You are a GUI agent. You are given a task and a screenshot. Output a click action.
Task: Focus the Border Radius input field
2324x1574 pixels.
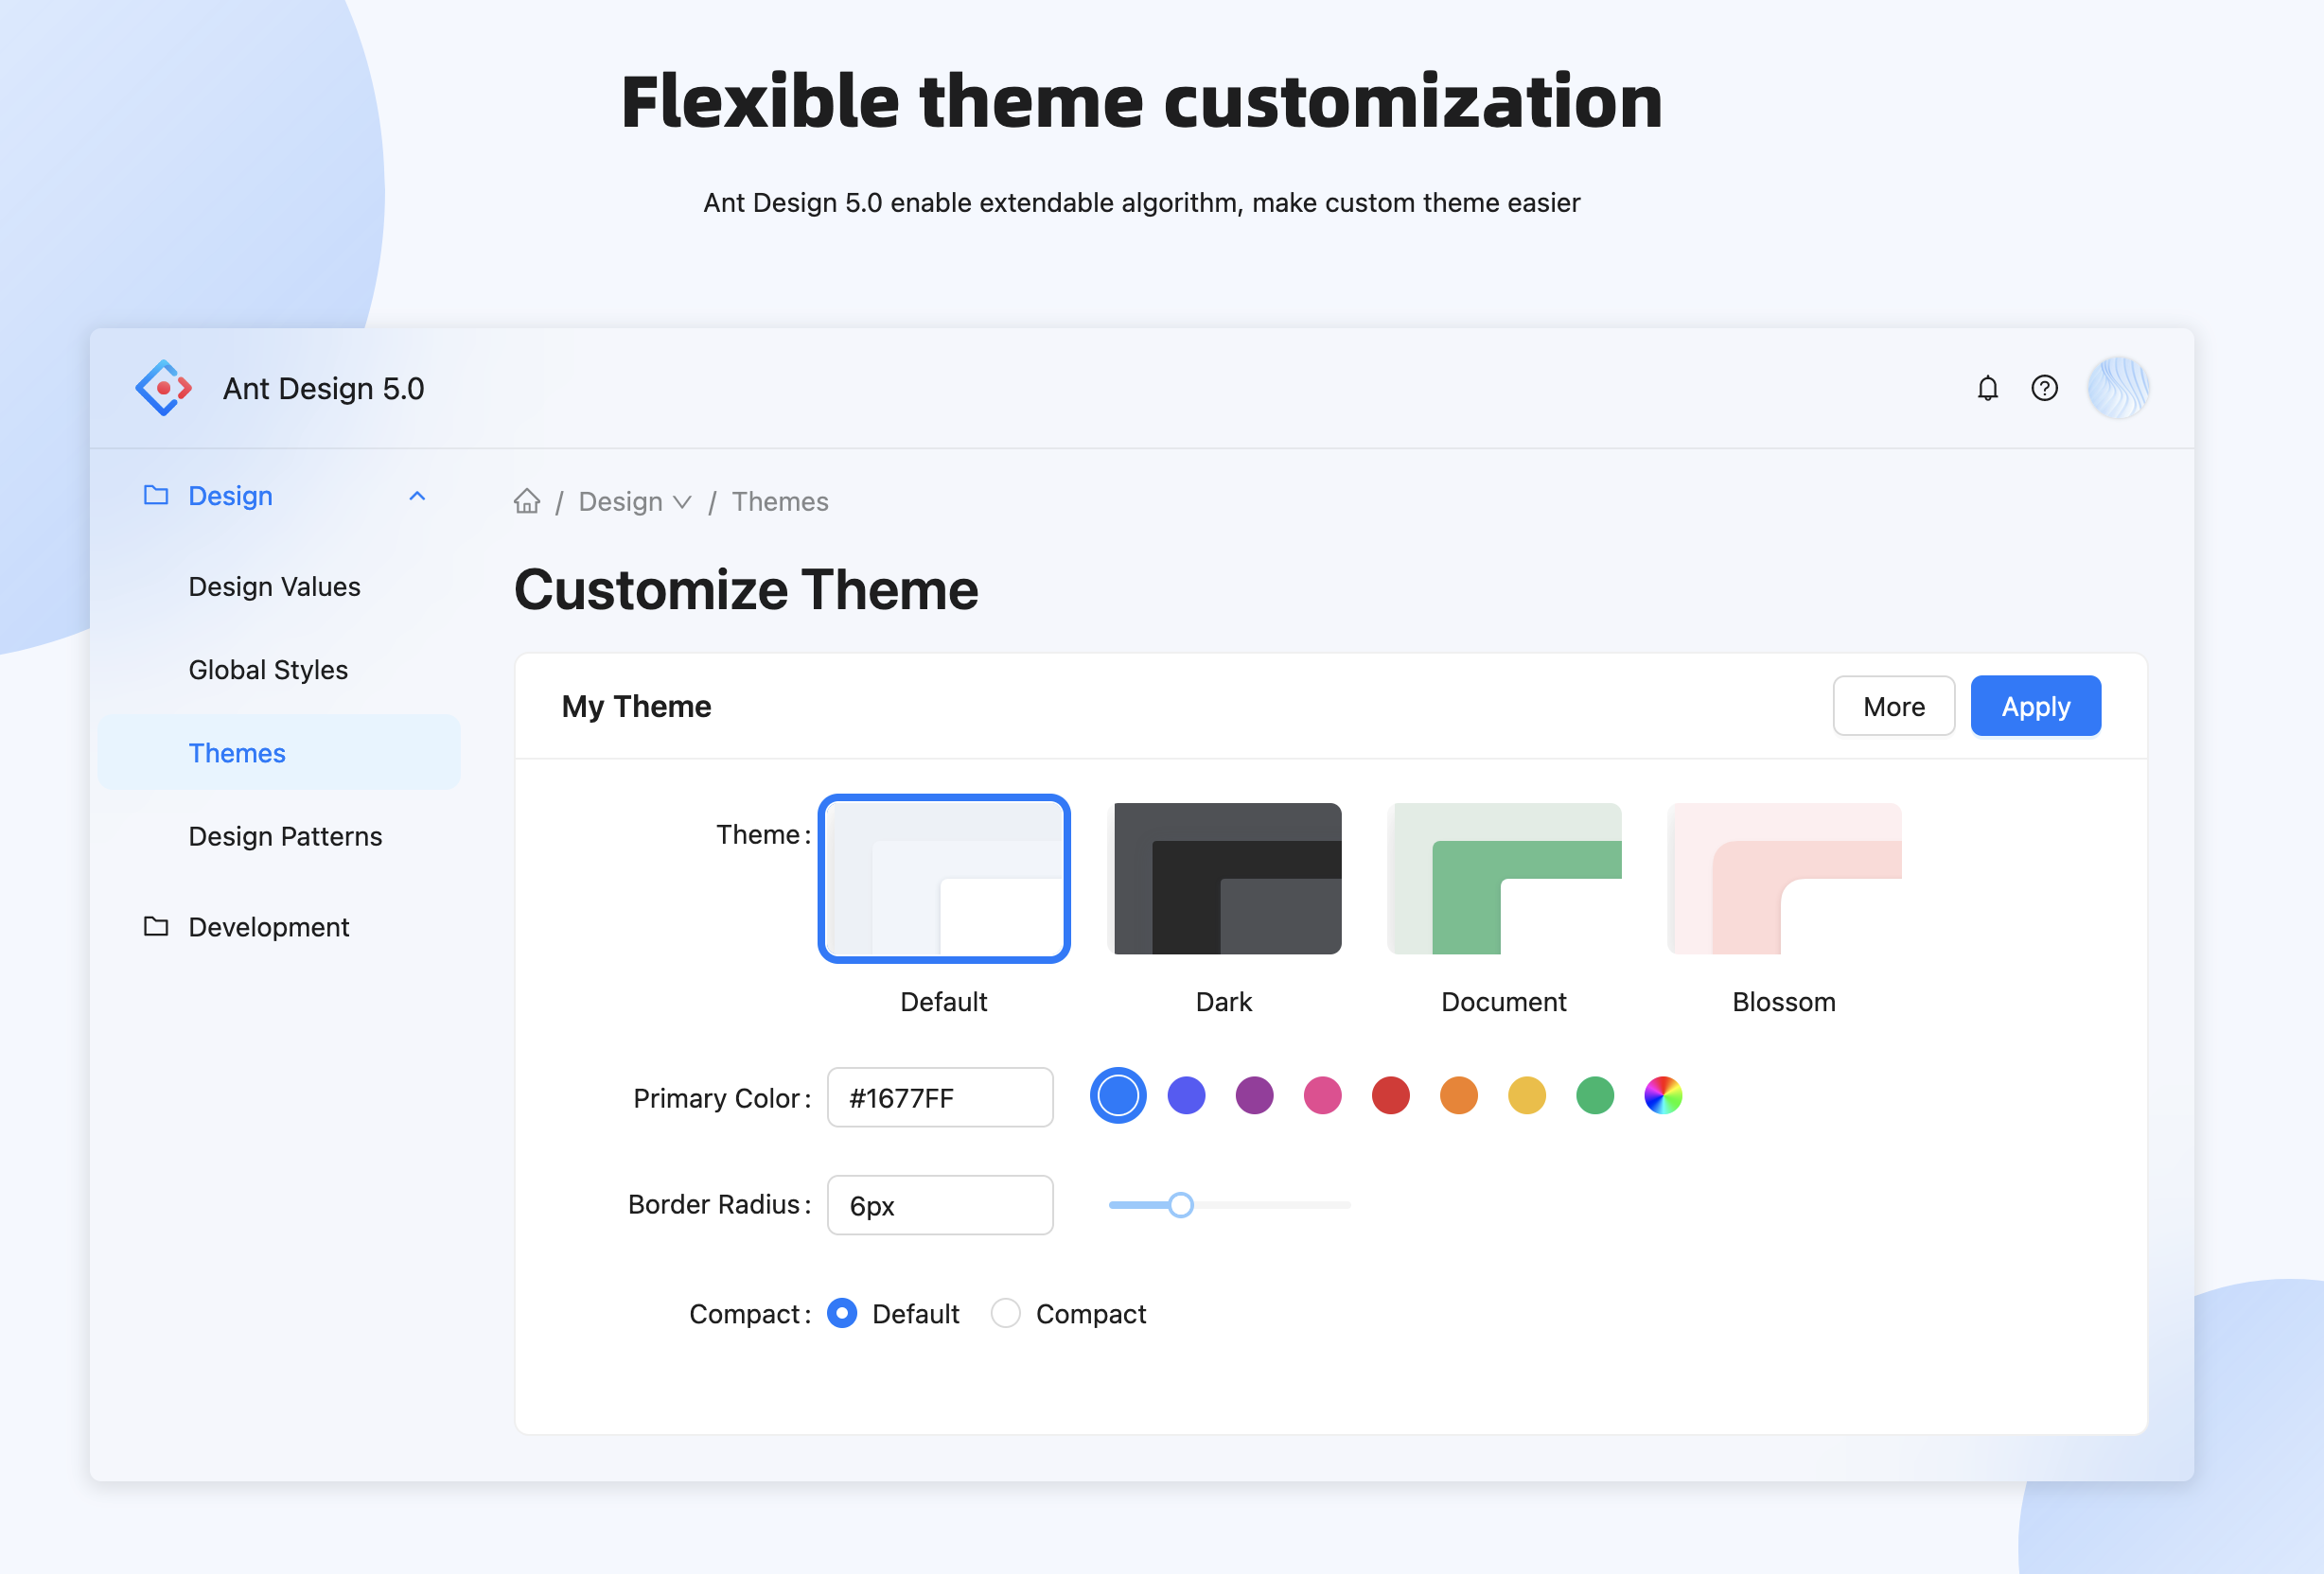click(940, 1205)
